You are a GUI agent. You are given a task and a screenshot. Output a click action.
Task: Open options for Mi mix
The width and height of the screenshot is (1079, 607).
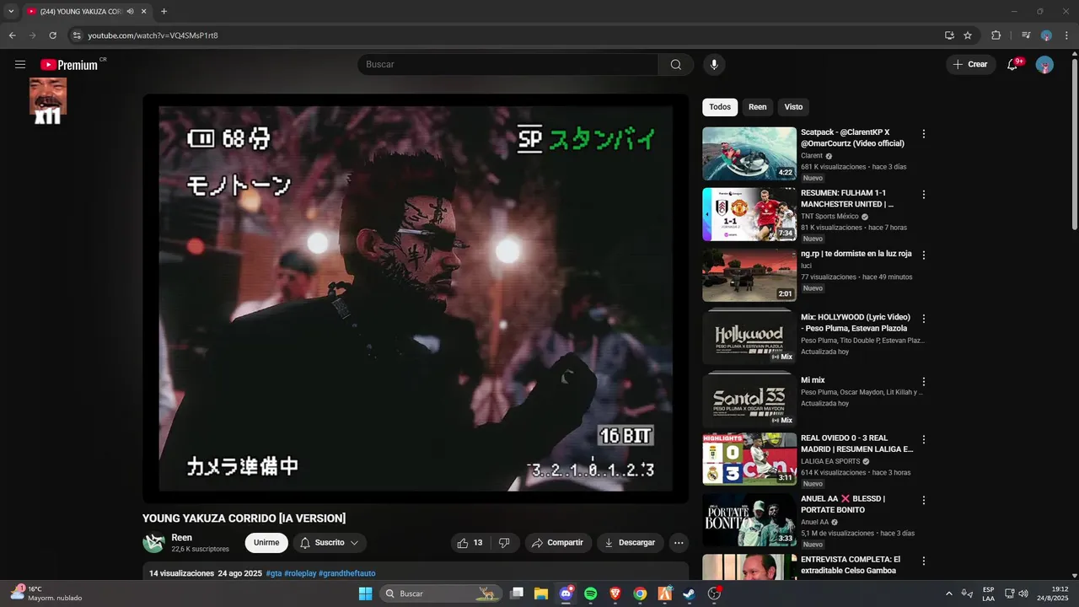point(924,382)
